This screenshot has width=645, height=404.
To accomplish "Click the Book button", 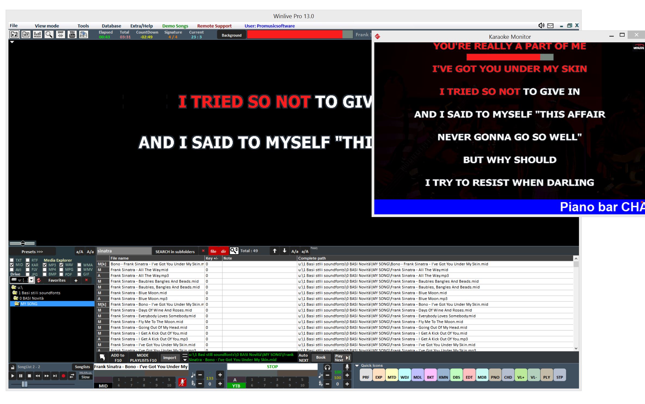I will [x=321, y=357].
